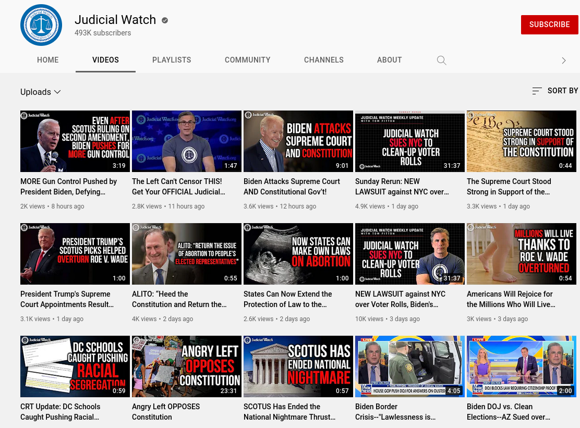
Task: Play the Alito 0:55 video thumbnail
Action: point(187,254)
